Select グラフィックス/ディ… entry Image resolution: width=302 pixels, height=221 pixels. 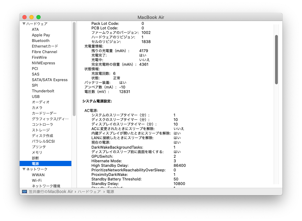[x=50, y=119]
